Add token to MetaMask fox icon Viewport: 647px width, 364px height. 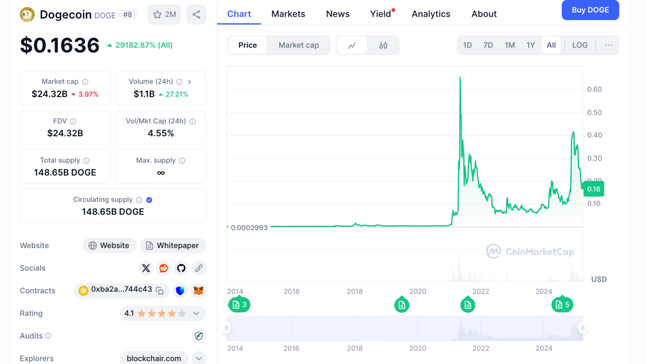click(x=199, y=290)
